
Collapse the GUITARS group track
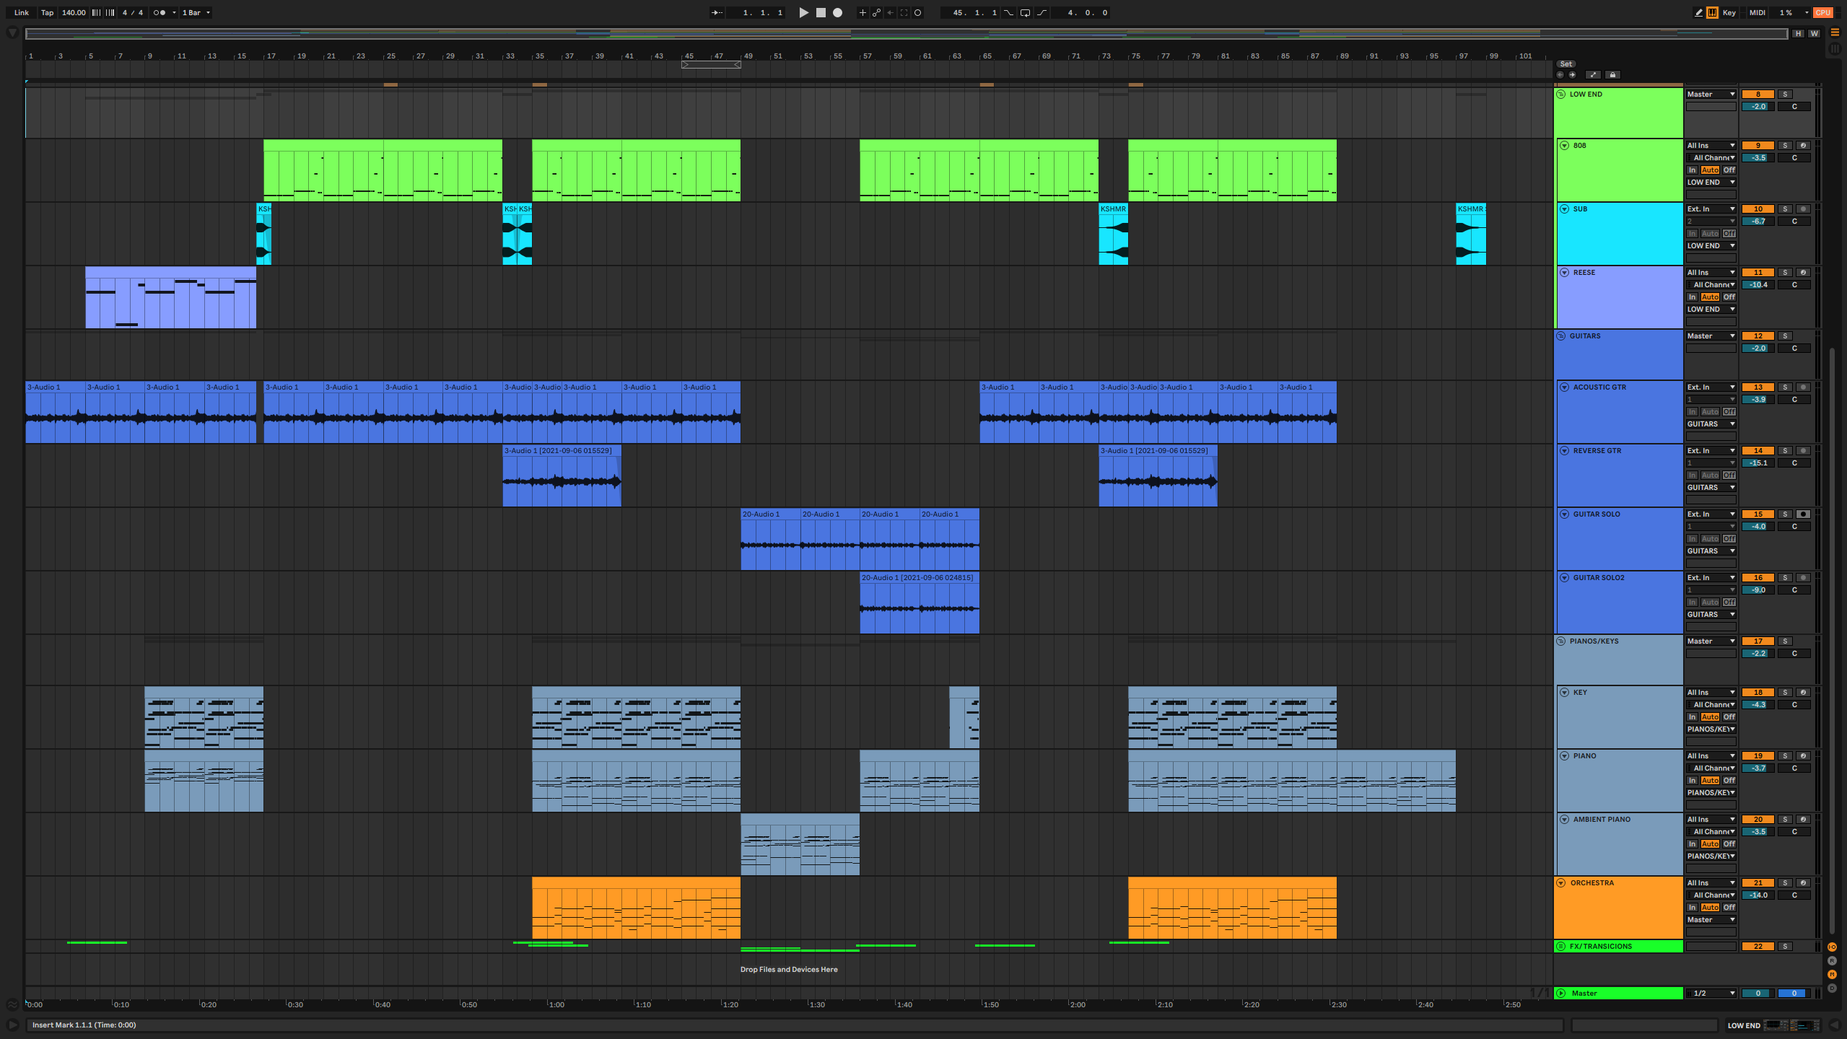1560,336
